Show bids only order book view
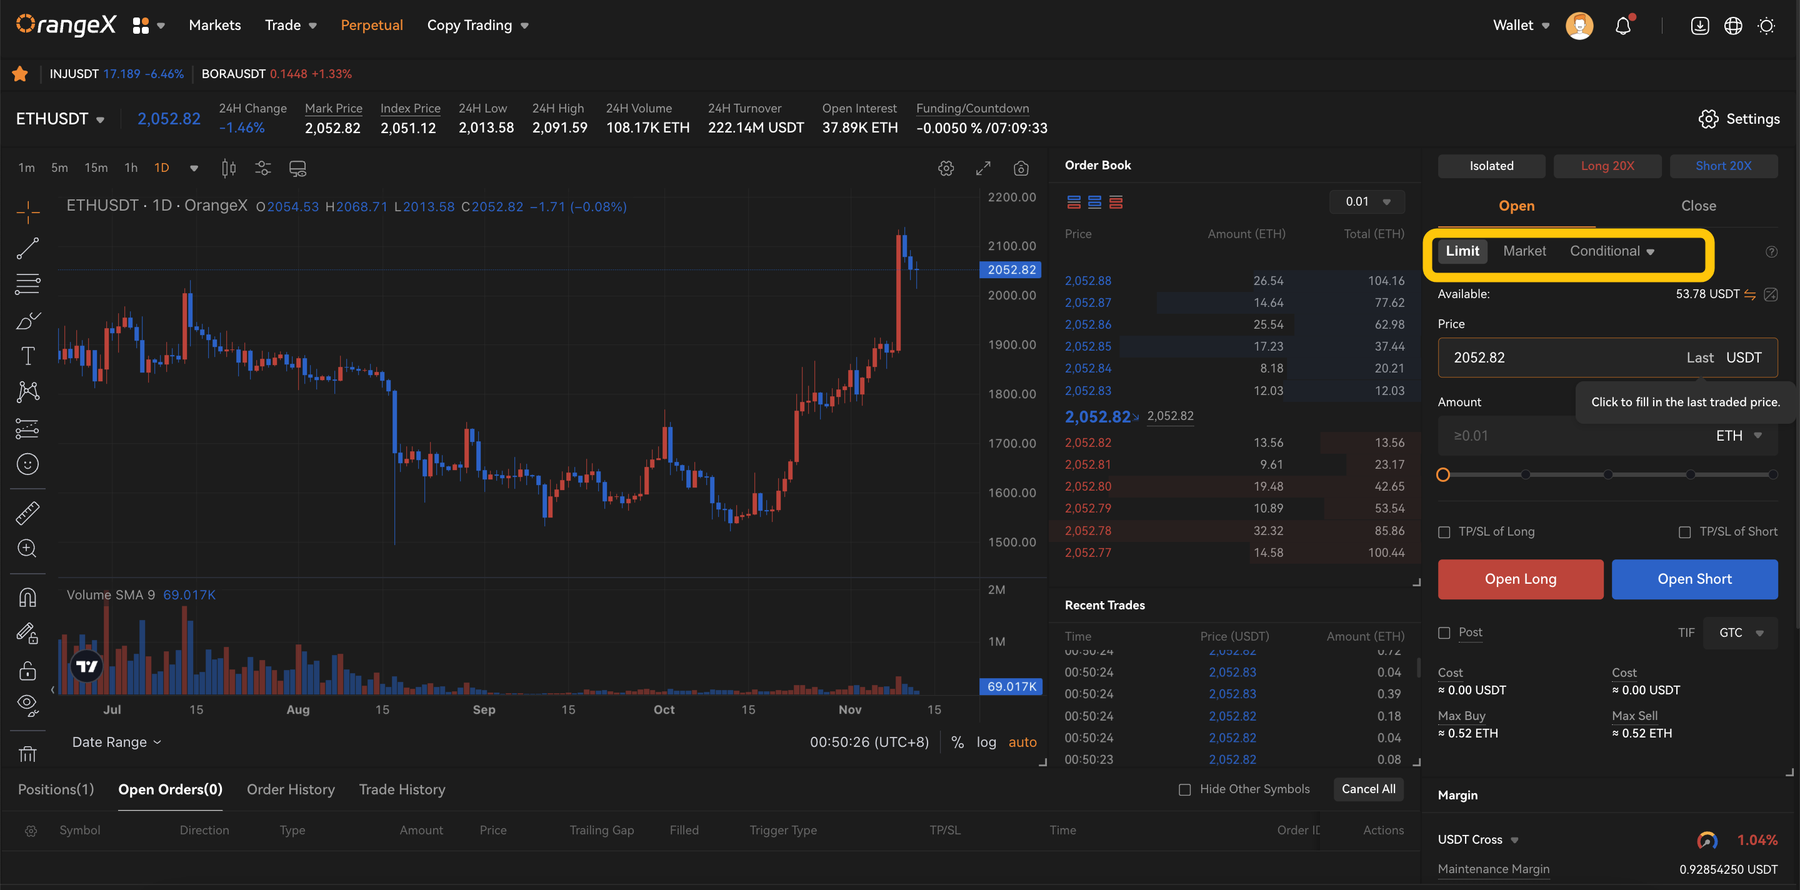Screen dimensions: 1800x890 tap(1095, 202)
